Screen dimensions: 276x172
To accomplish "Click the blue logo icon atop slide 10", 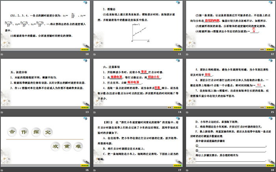I will click(x=86, y=2).
